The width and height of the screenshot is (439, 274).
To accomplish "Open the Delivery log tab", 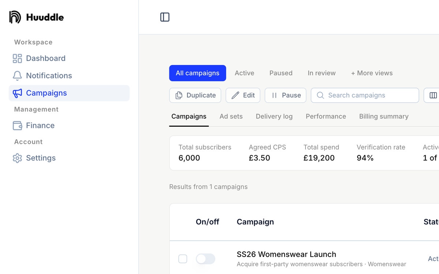I will [x=274, y=117].
